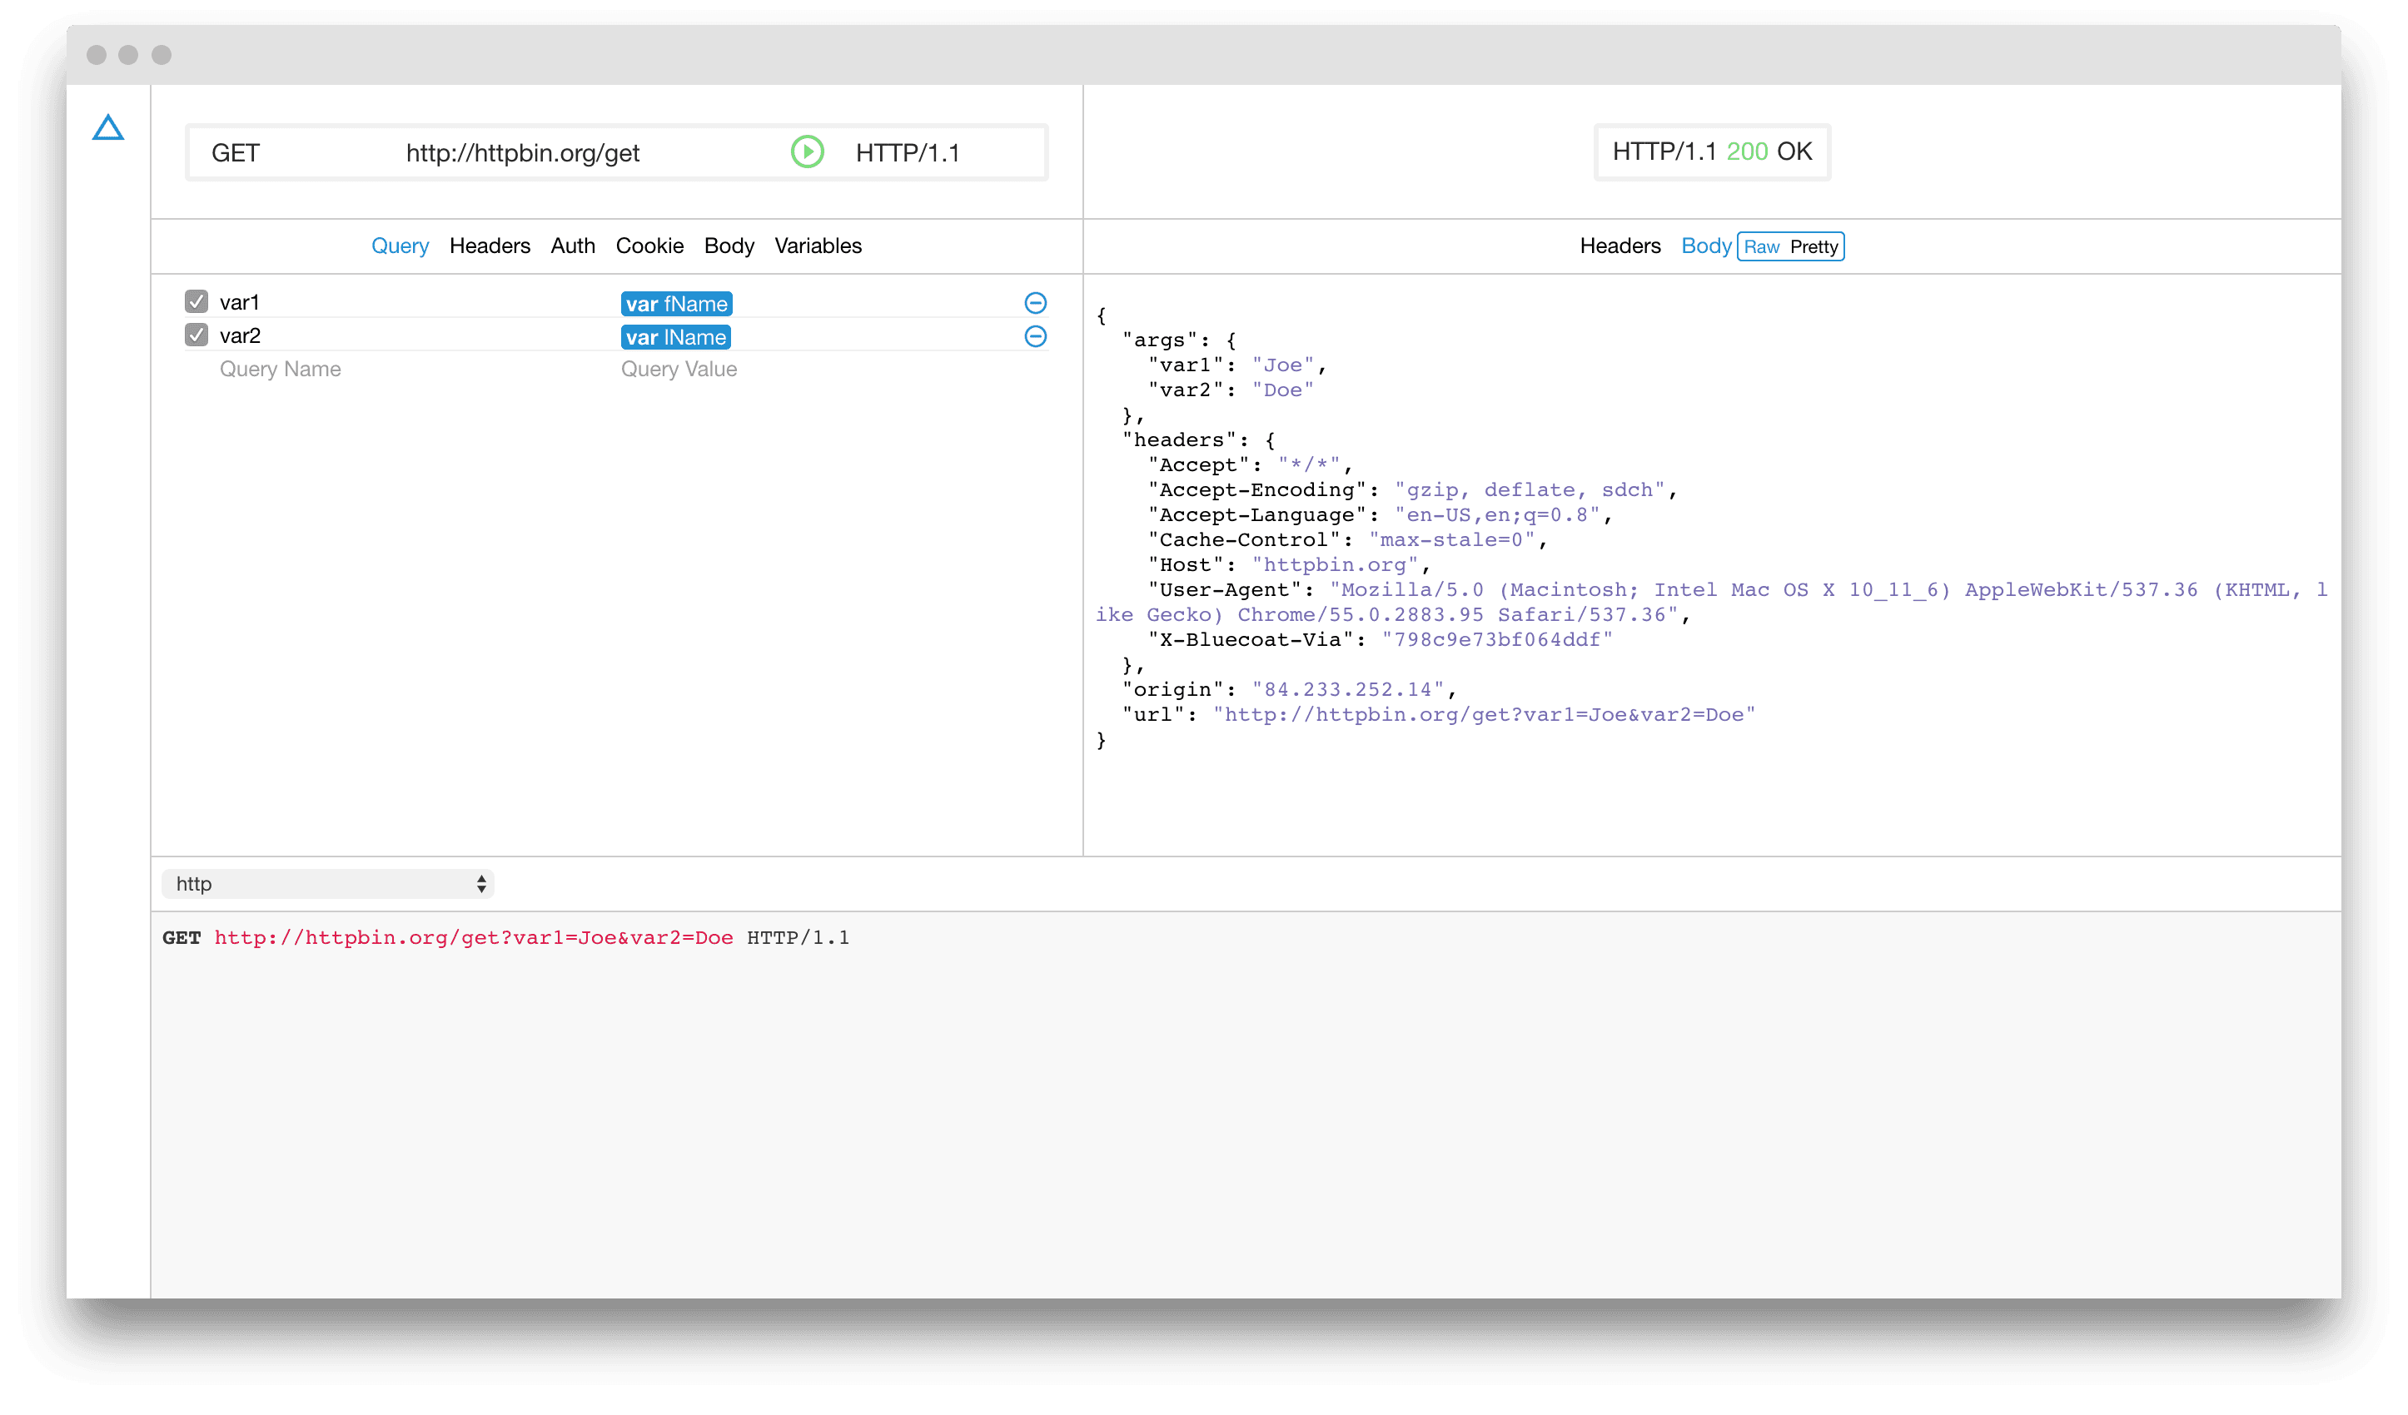Click the "Joe" value in response args
The height and width of the screenshot is (1415, 2408).
[x=1283, y=365]
